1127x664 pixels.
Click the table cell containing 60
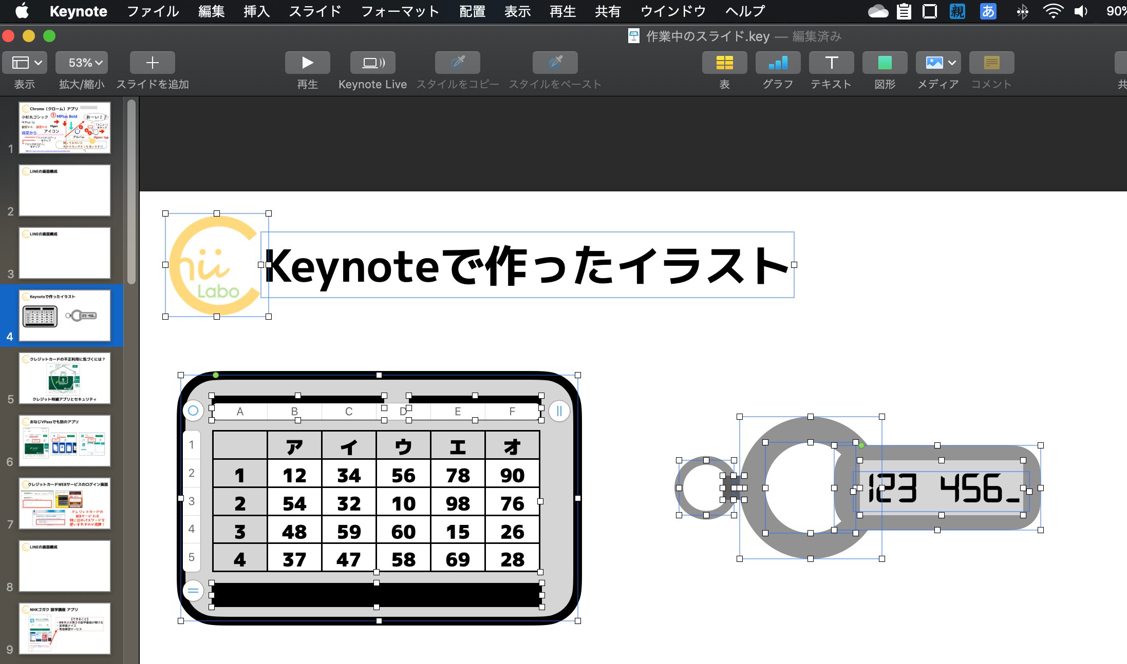pos(403,532)
